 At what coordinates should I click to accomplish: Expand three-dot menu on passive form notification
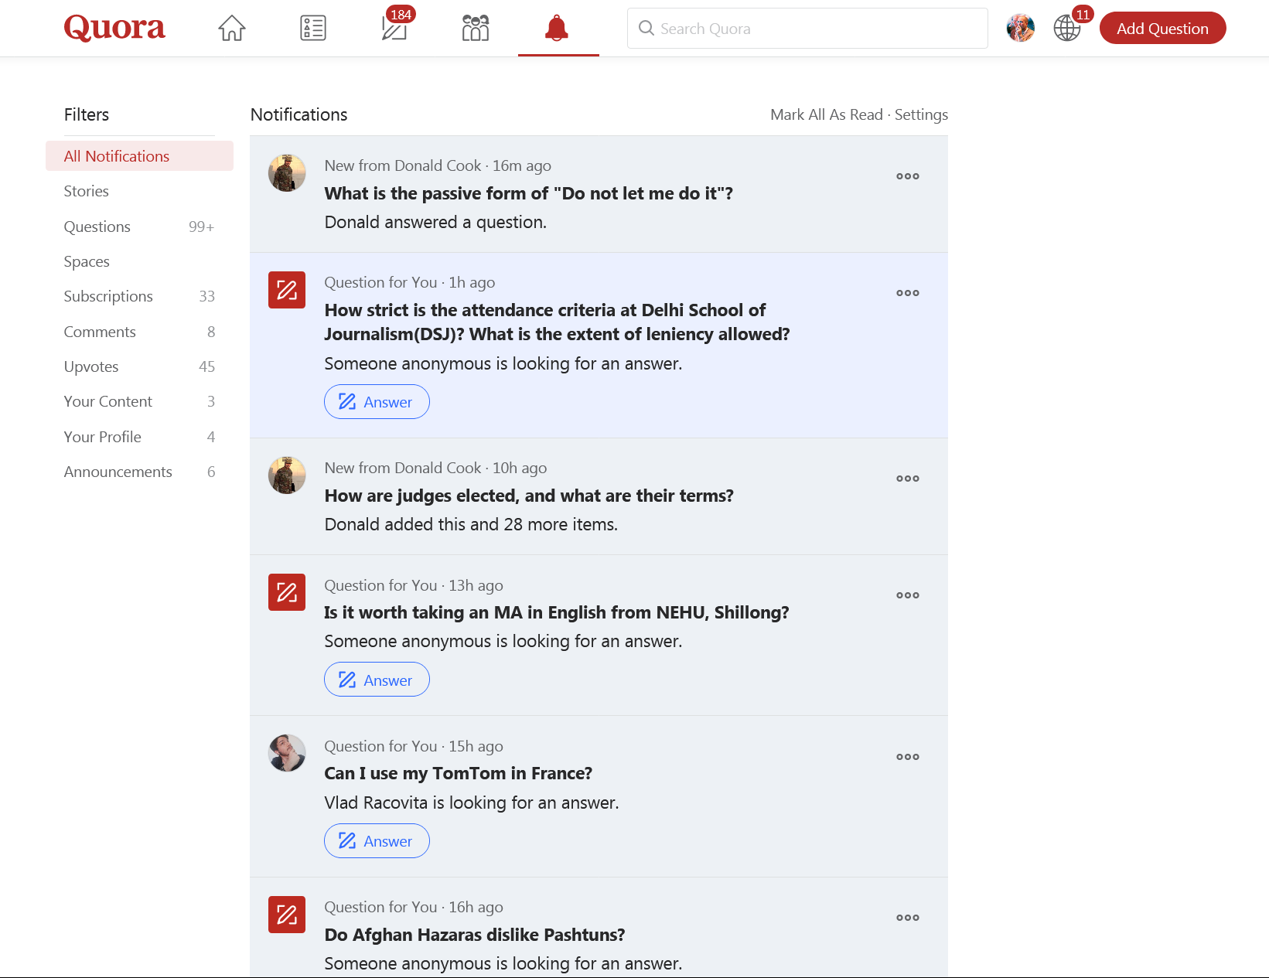click(x=908, y=176)
